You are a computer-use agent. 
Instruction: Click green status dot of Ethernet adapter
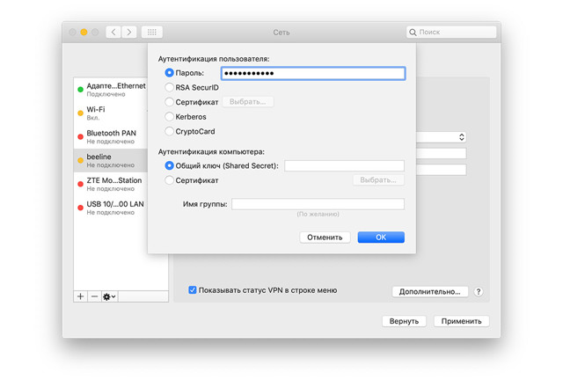(80, 90)
